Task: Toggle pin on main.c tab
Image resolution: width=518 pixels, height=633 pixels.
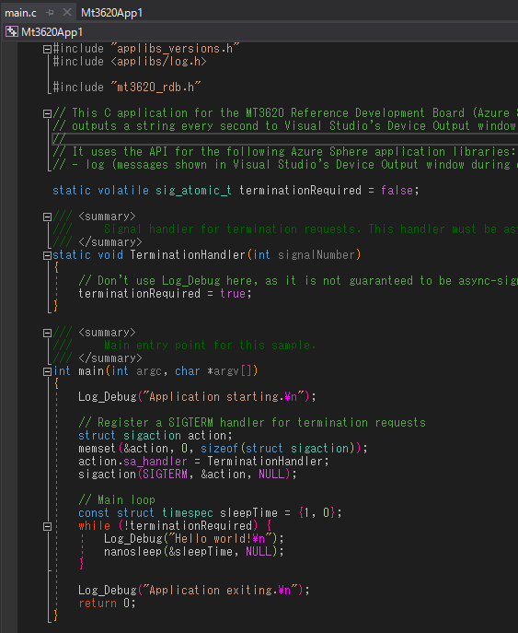Action: coord(50,13)
